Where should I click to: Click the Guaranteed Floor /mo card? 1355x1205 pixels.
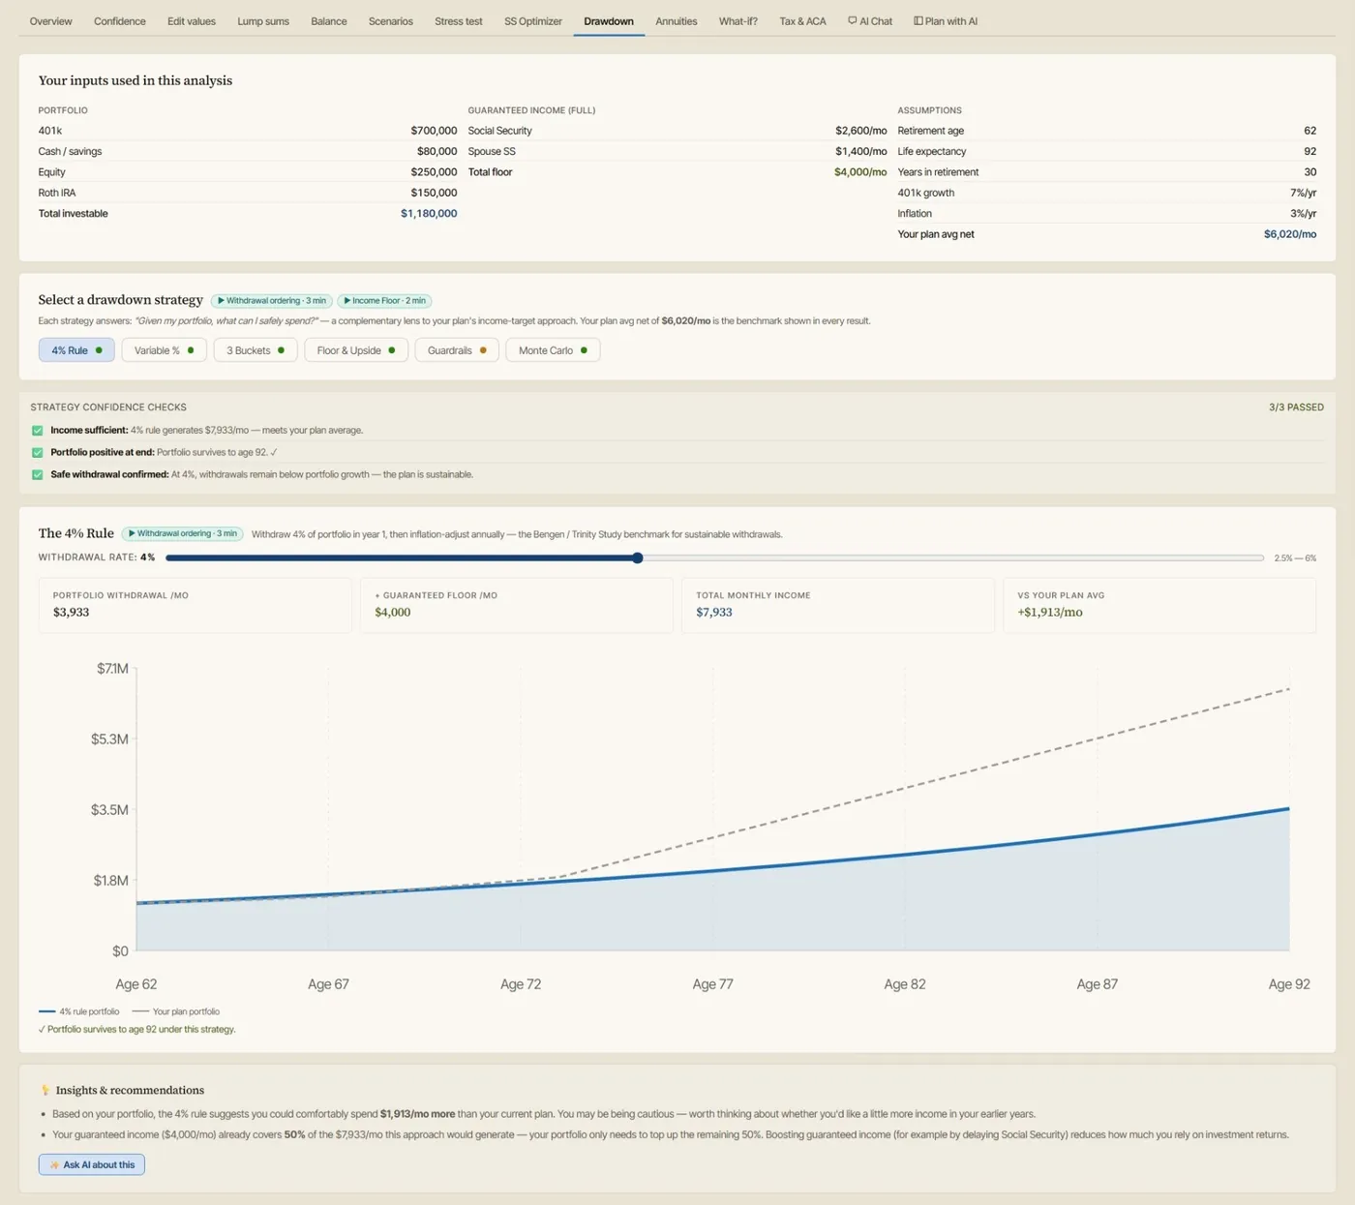pos(517,605)
